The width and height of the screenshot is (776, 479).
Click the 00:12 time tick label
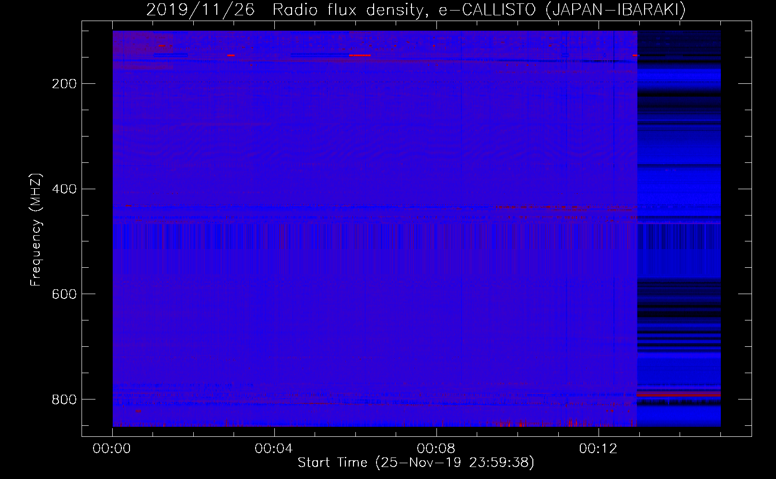tap(598, 448)
